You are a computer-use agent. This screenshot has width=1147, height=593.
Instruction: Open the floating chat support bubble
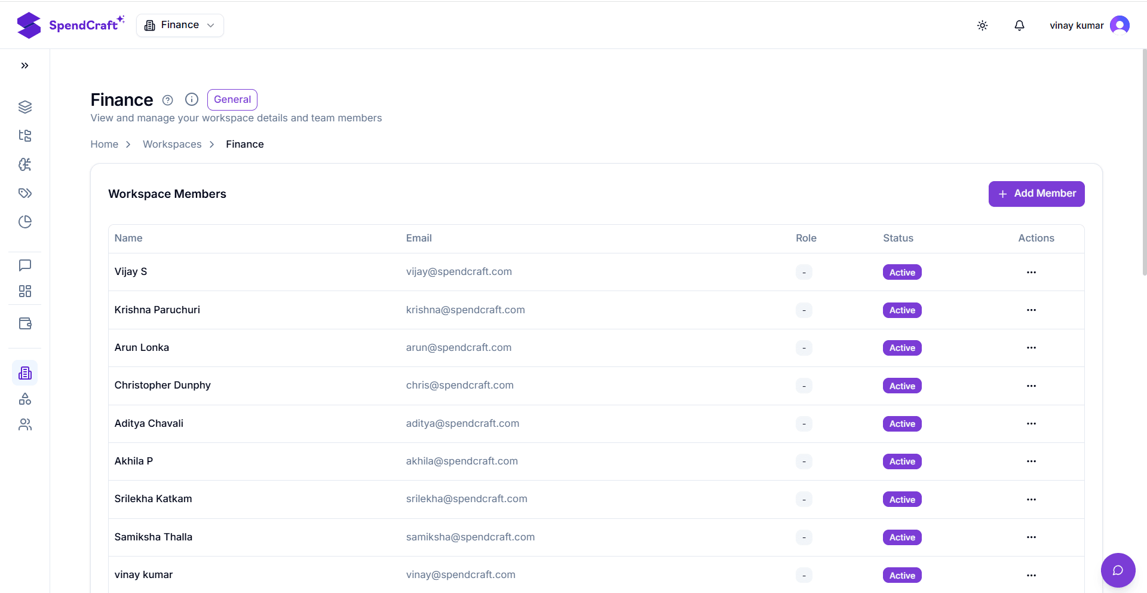[x=1117, y=570]
